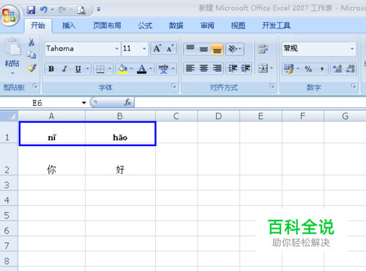366x271 pixels.
Task: Expand the fill color palette arrow
Action: pyautogui.click(x=131, y=69)
